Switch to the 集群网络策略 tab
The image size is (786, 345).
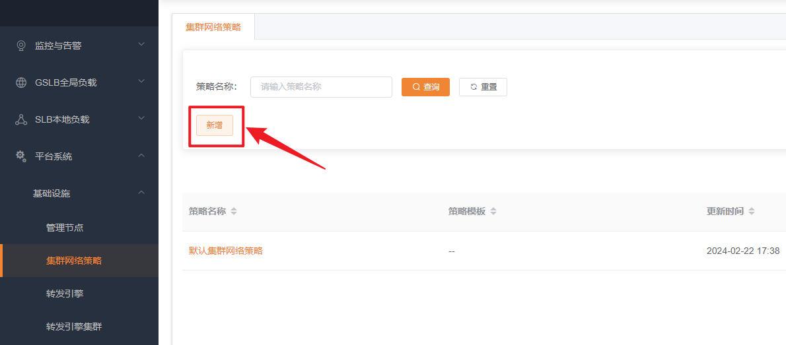pos(213,27)
